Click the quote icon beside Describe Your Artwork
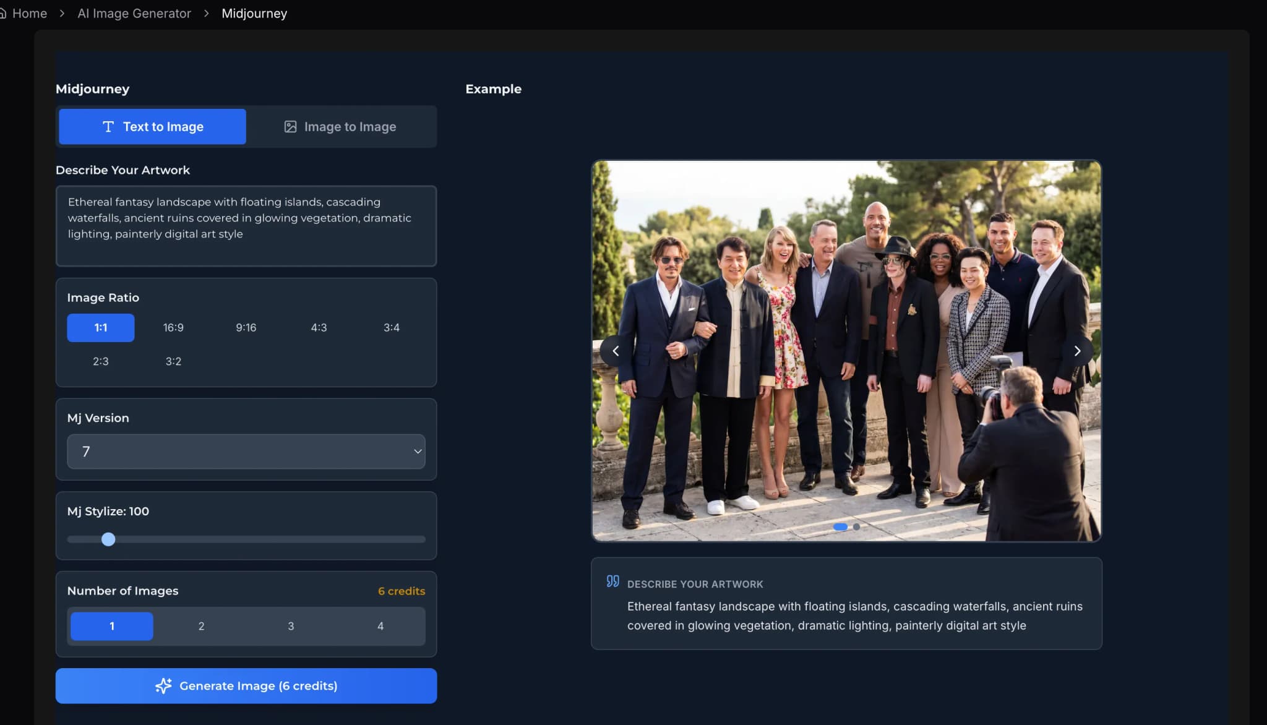Screen dimensions: 1267x725 point(612,581)
